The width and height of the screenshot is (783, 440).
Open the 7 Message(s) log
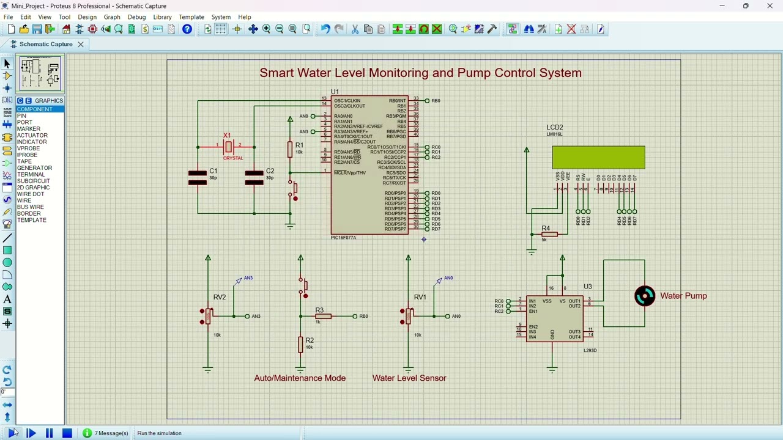(106, 433)
